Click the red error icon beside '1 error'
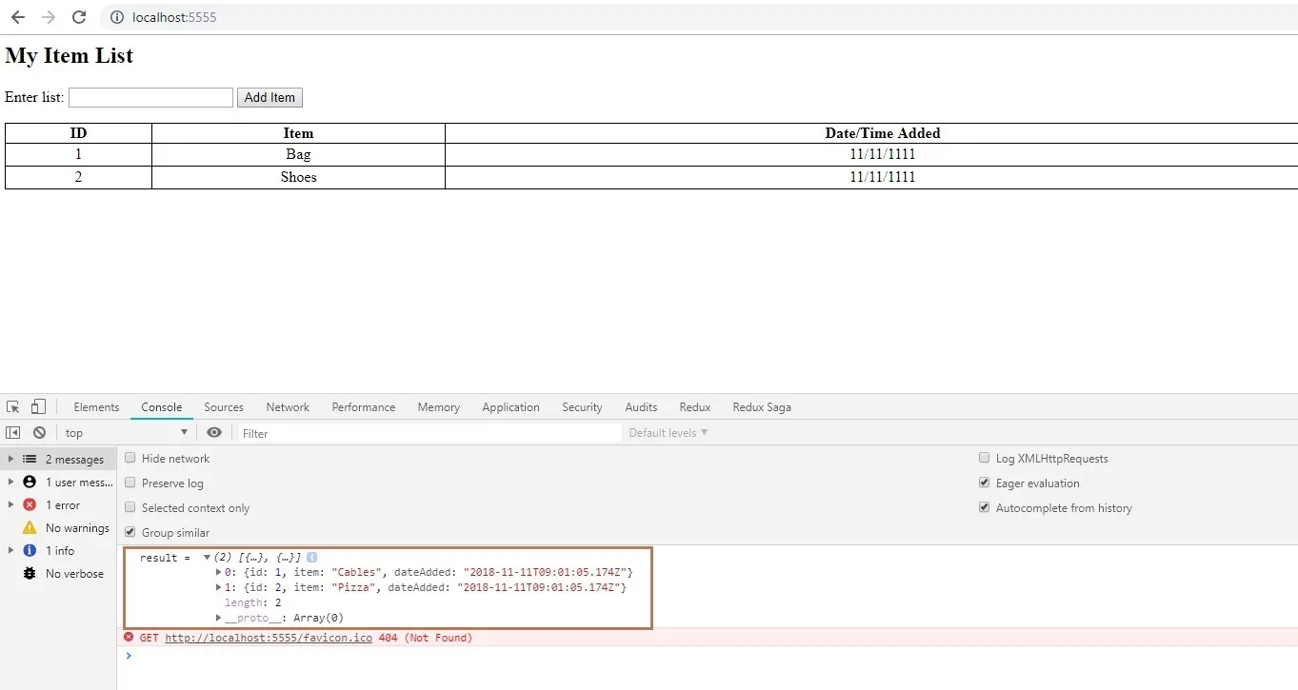Viewport: 1298px width, 690px height. point(30,504)
